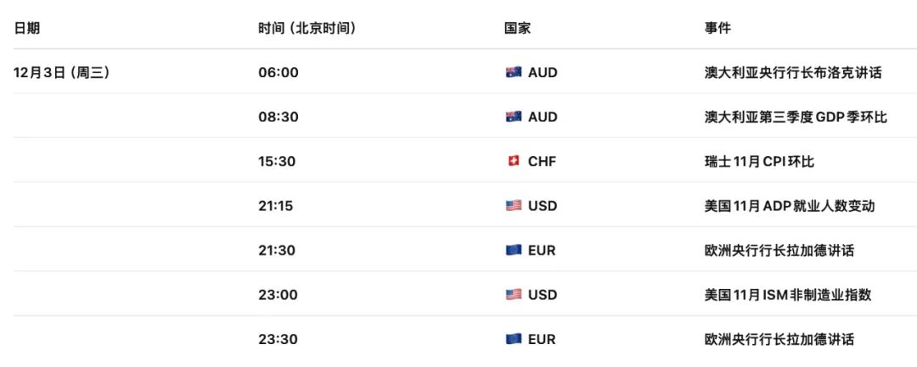This screenshot has height=367, width=917.
Task: Select the 时间 (北京时间) column header
Action: click(x=307, y=28)
